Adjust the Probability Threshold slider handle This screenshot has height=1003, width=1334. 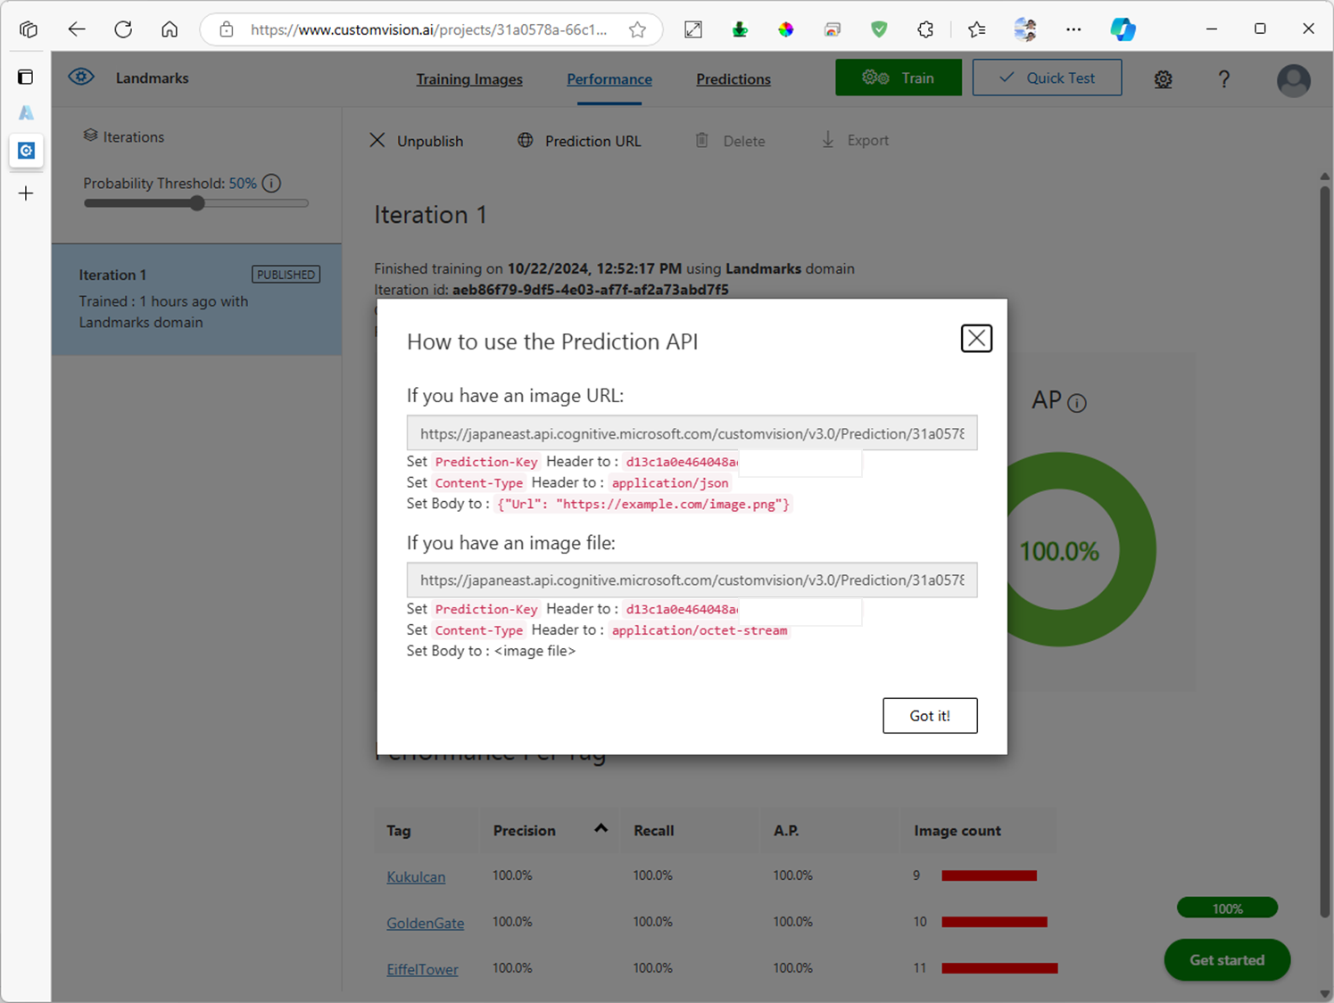[197, 203]
